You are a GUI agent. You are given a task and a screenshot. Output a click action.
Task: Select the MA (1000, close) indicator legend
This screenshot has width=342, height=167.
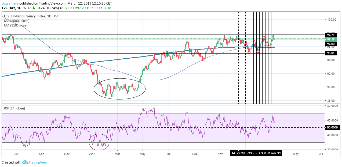[17, 21]
